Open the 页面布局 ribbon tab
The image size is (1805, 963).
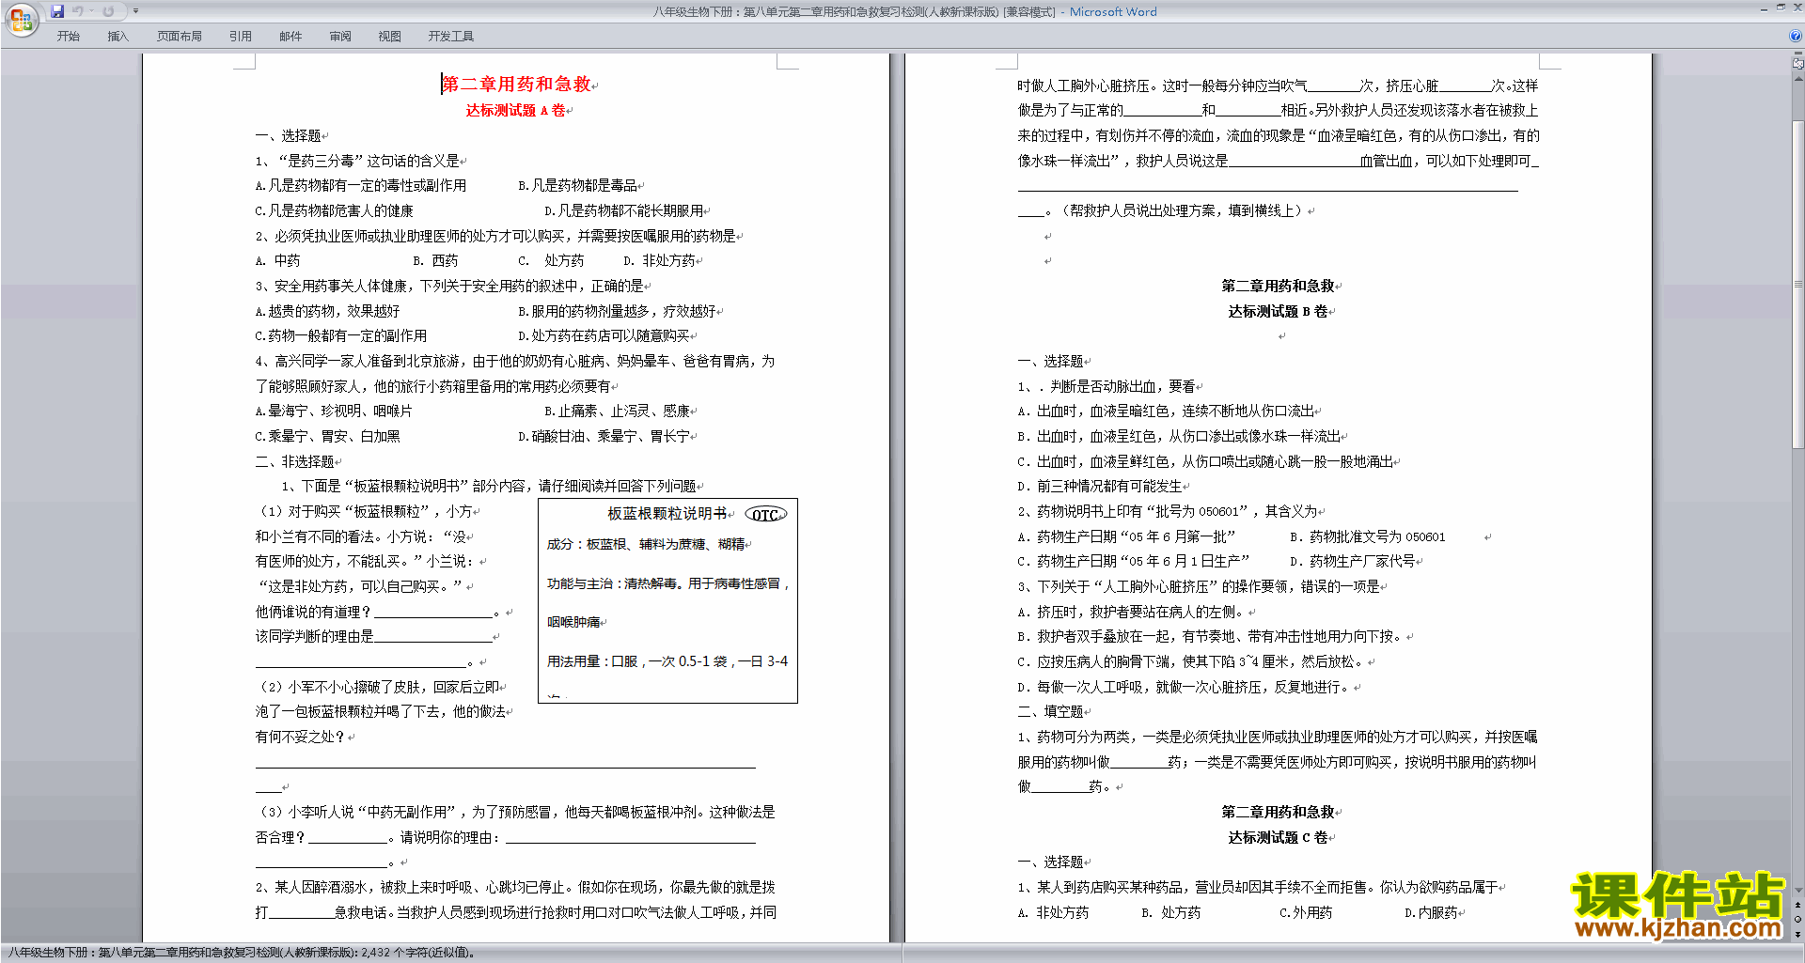point(180,37)
